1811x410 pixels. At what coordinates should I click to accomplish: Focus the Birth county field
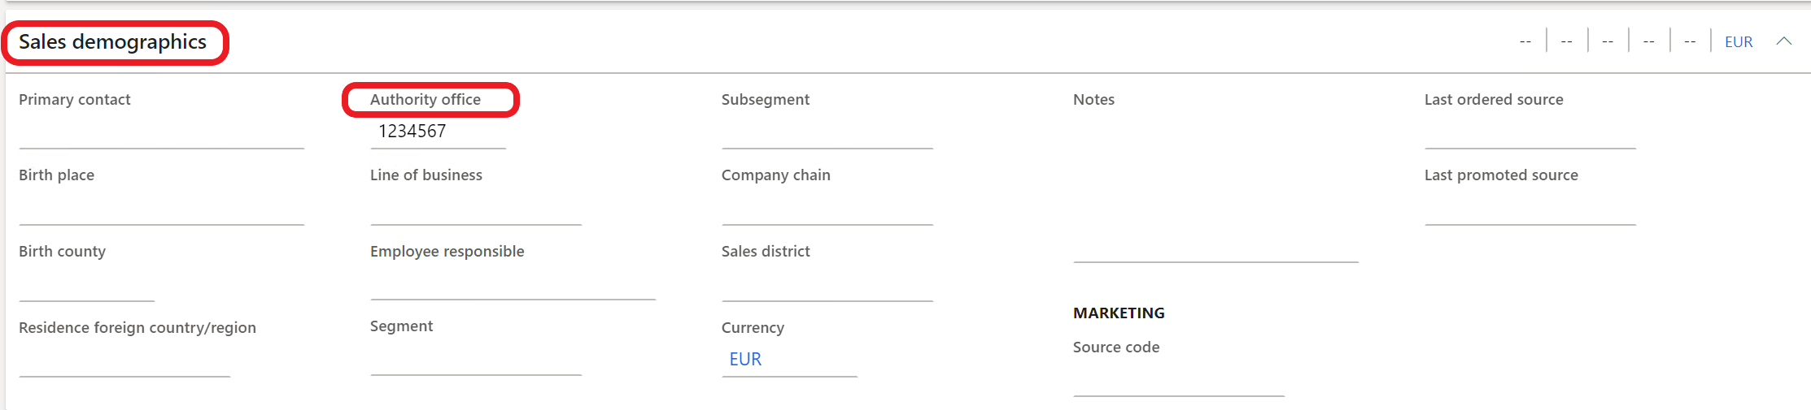tap(86, 285)
